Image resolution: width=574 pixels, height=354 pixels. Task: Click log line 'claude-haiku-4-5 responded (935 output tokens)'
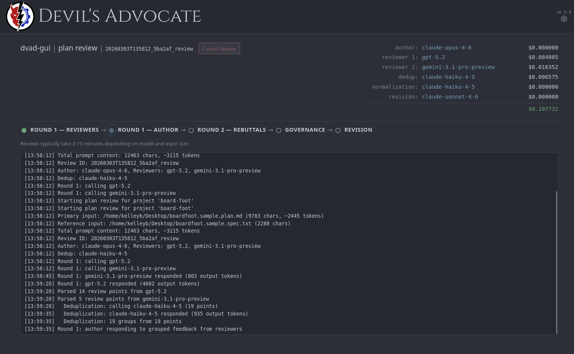pos(136,314)
